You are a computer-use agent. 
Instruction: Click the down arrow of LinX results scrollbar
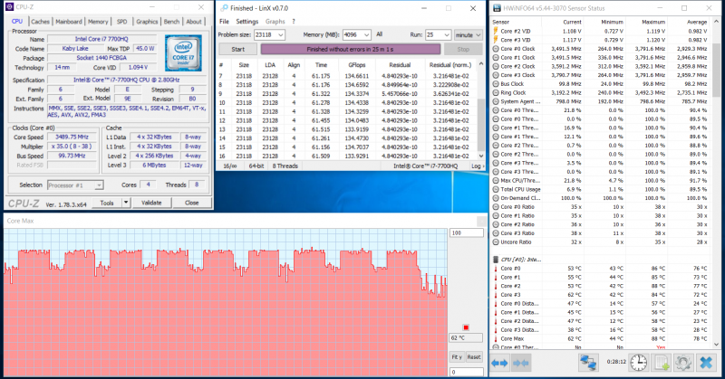(x=481, y=156)
